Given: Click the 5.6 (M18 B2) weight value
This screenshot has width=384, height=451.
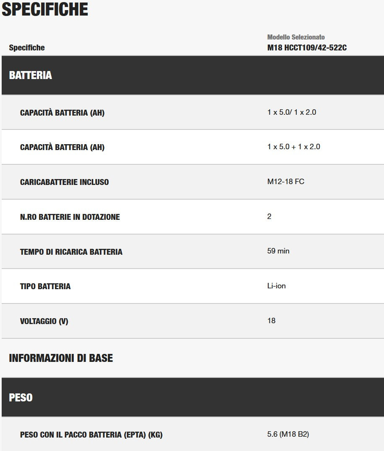Looking at the screenshot, I should (288, 434).
